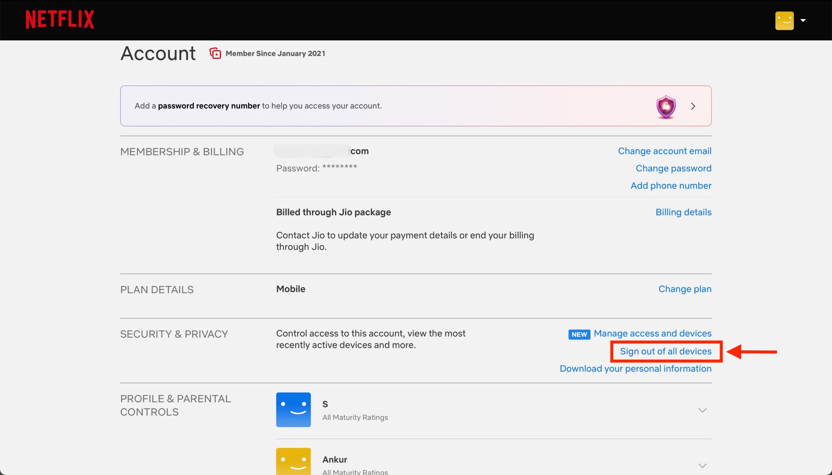Expand the S profile settings chevron
The width and height of the screenshot is (832, 475).
coord(702,410)
